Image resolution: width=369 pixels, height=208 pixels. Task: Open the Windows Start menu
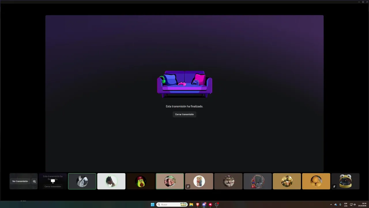pos(153,205)
